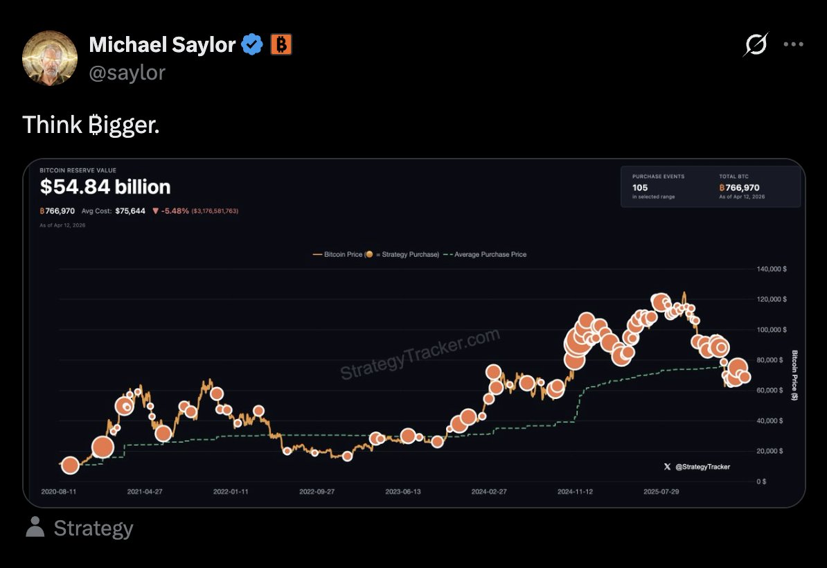Click the $54.84 billion reserve value

[x=105, y=187]
